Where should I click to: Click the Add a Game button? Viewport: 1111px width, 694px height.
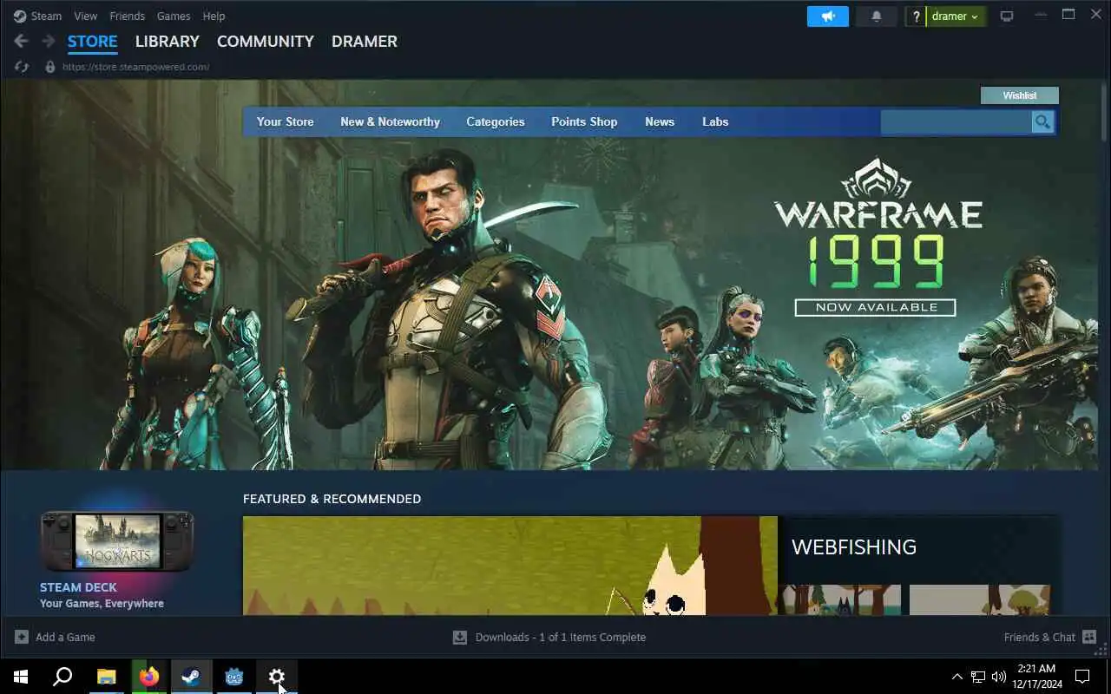[x=55, y=637]
